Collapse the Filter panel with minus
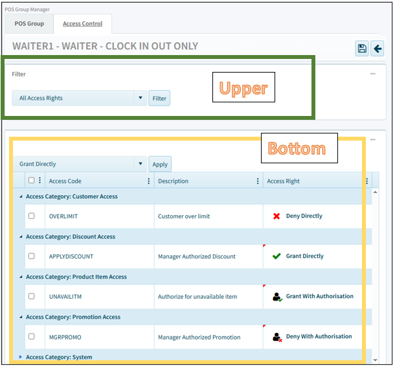 (x=372, y=74)
